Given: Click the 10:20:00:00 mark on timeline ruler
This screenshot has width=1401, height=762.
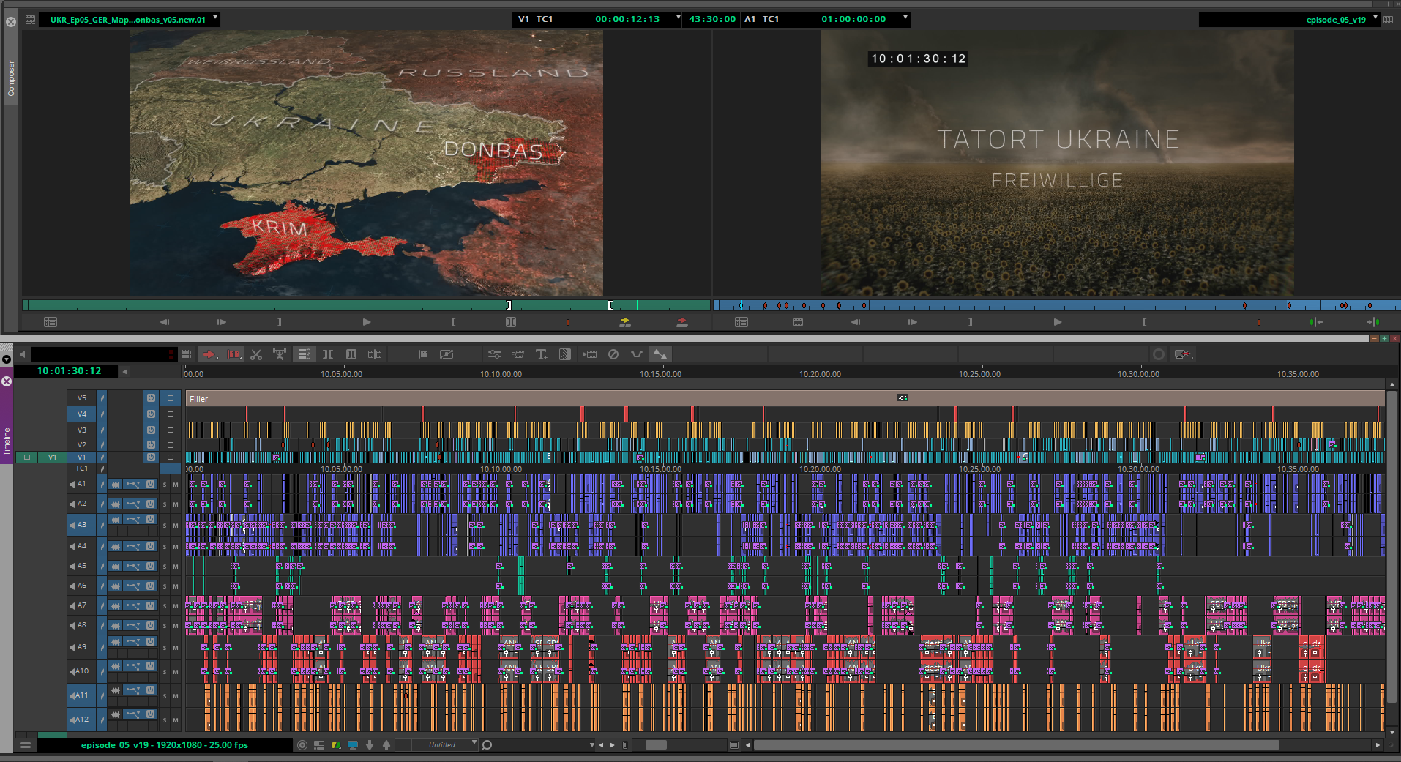Looking at the screenshot, I should (820, 374).
